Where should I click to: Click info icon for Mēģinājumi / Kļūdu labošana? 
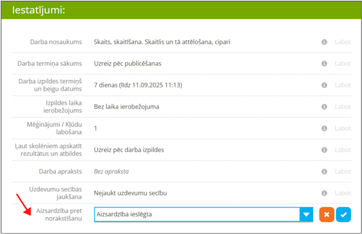coord(324,128)
